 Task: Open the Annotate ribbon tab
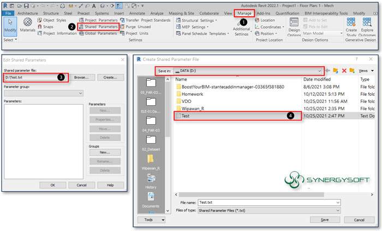[x=137, y=14]
